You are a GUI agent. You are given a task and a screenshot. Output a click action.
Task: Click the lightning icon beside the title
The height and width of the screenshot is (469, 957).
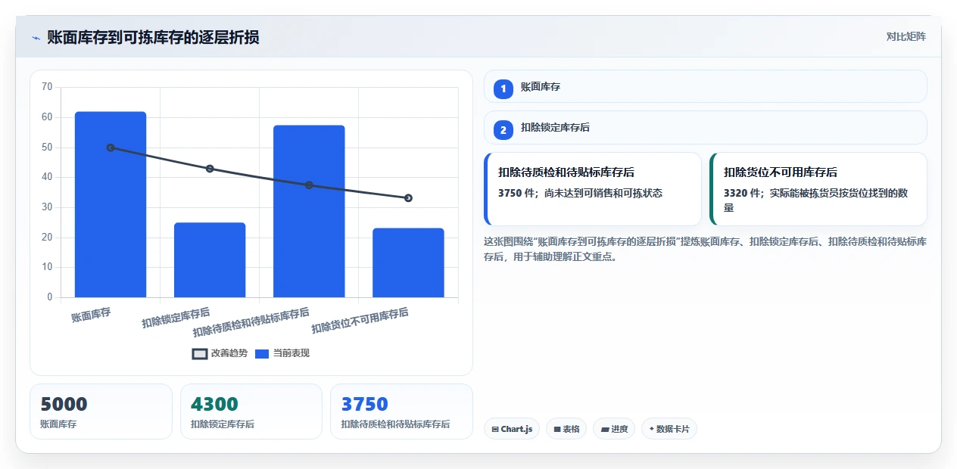pos(36,37)
